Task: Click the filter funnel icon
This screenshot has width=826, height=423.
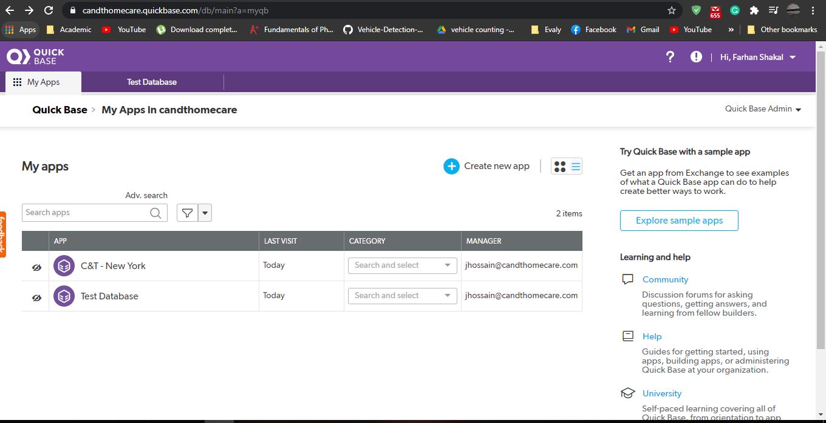Action: [188, 213]
